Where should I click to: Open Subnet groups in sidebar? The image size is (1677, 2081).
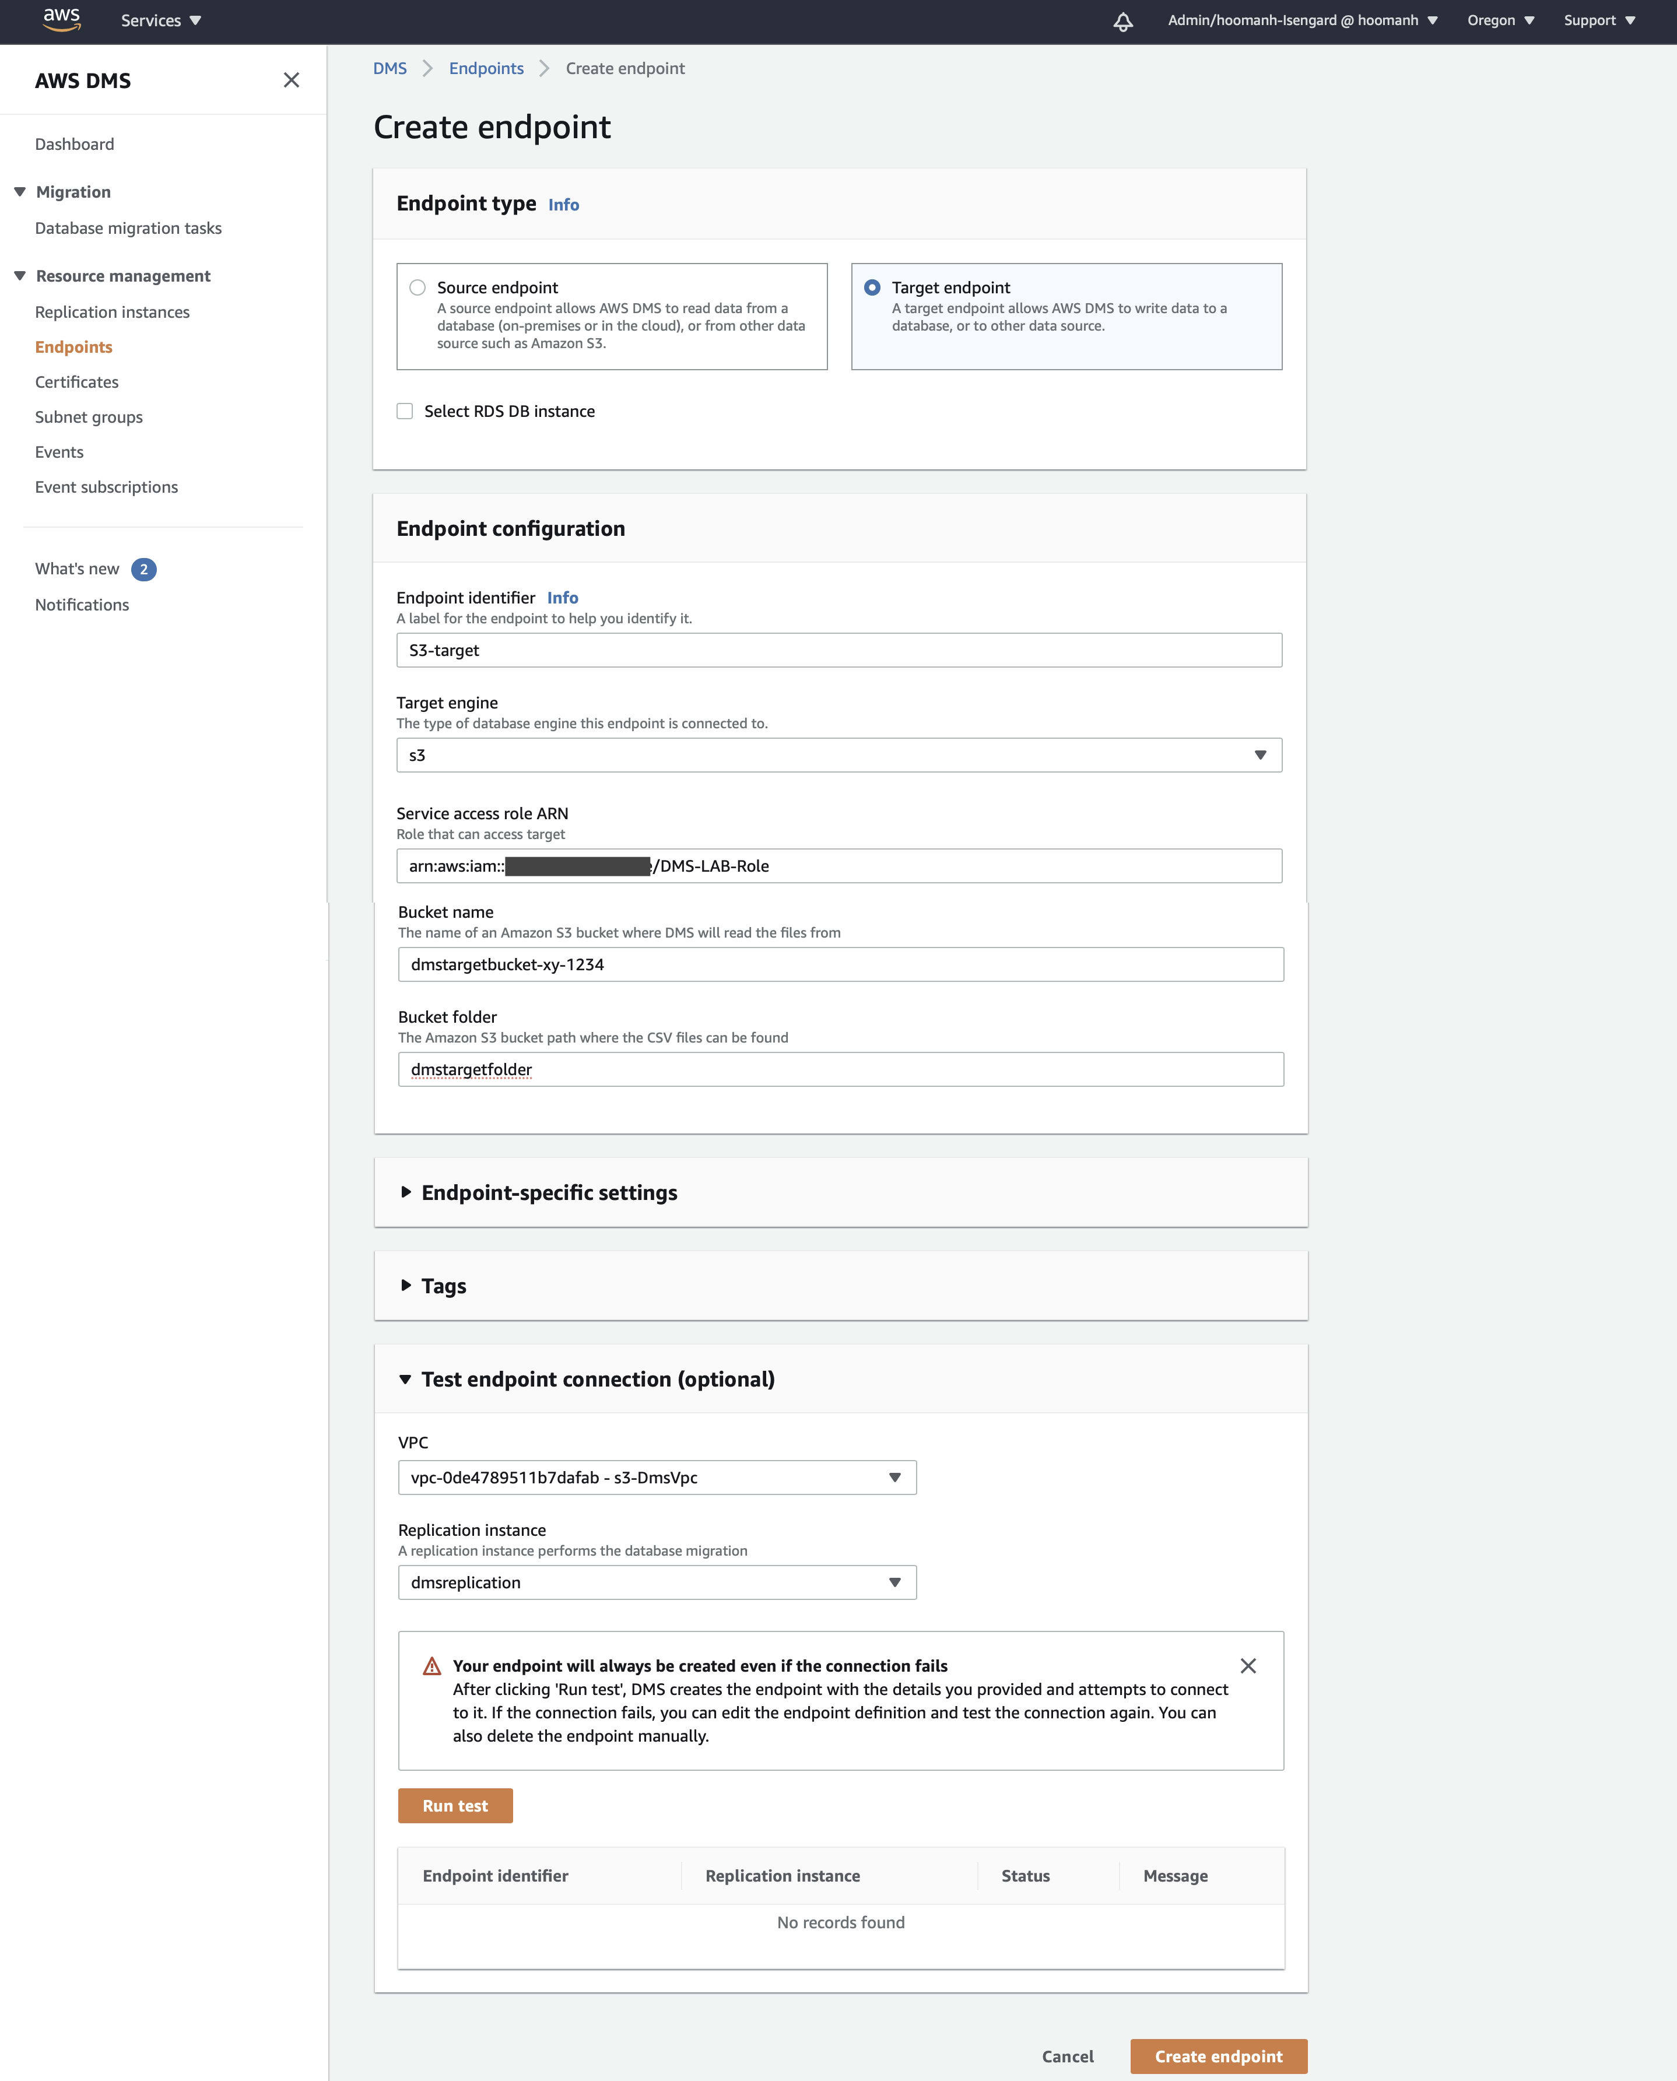(x=89, y=417)
